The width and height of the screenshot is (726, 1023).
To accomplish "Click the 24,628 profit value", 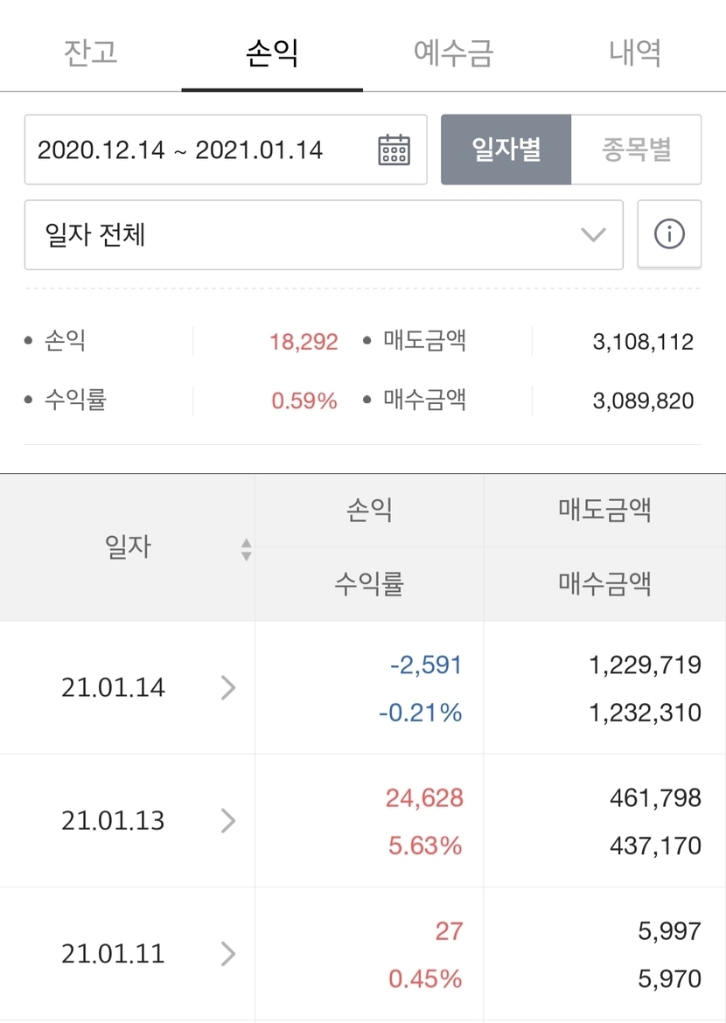I will pyautogui.click(x=424, y=797).
